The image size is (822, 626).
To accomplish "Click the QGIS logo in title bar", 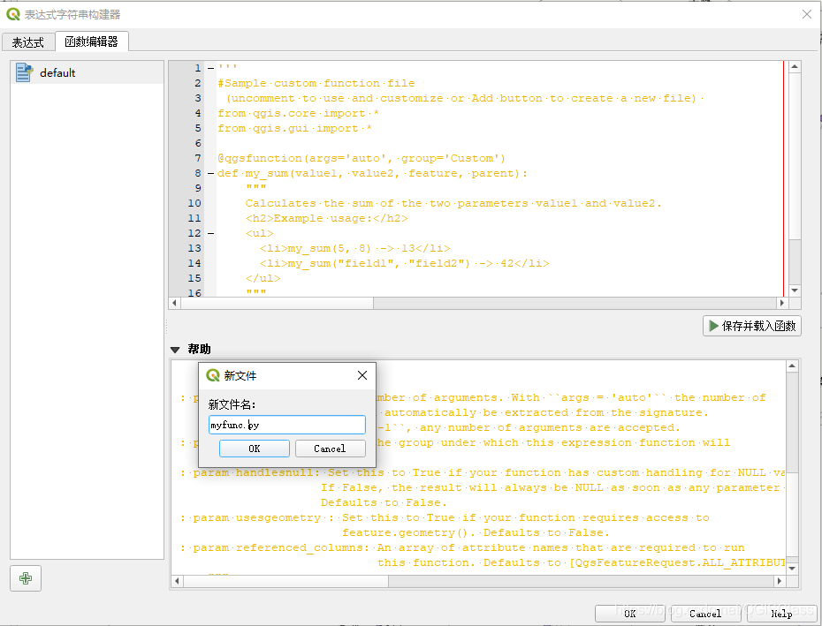I will tap(13, 14).
